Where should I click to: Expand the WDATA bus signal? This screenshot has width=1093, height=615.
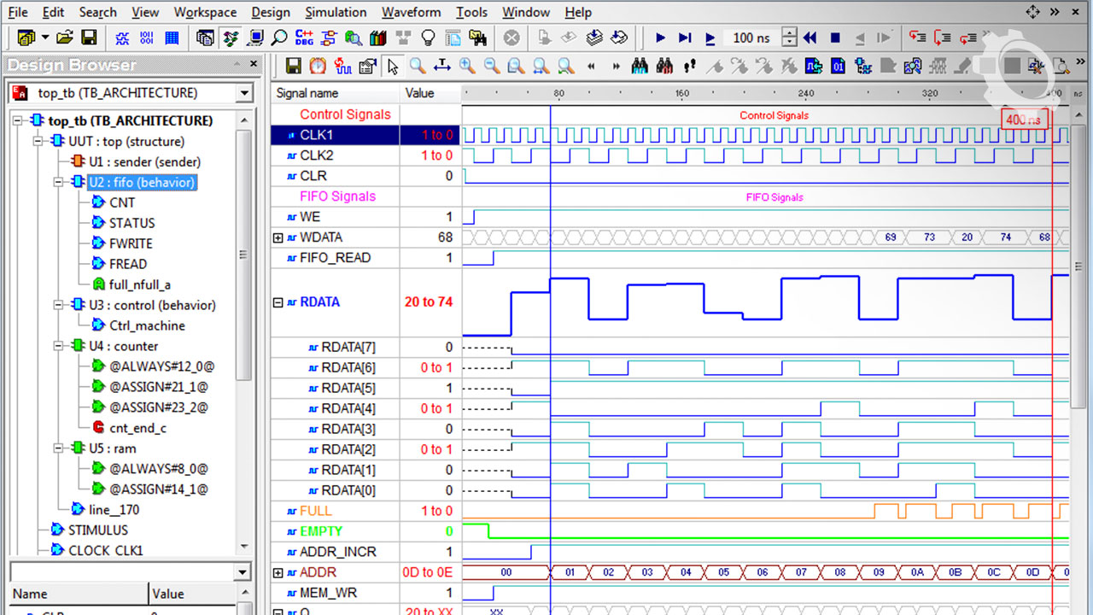click(278, 237)
